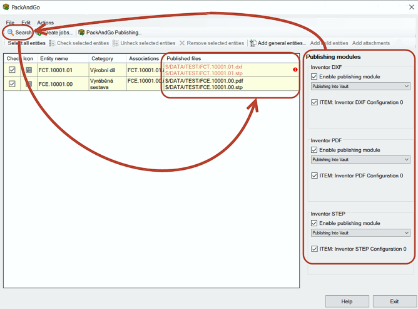Click Add child entities
This screenshot has height=309, width=418.
[x=329, y=43]
